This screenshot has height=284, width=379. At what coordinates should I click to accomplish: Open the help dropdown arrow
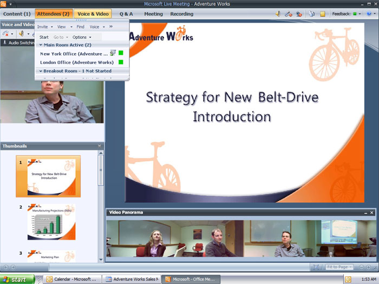point(375,14)
